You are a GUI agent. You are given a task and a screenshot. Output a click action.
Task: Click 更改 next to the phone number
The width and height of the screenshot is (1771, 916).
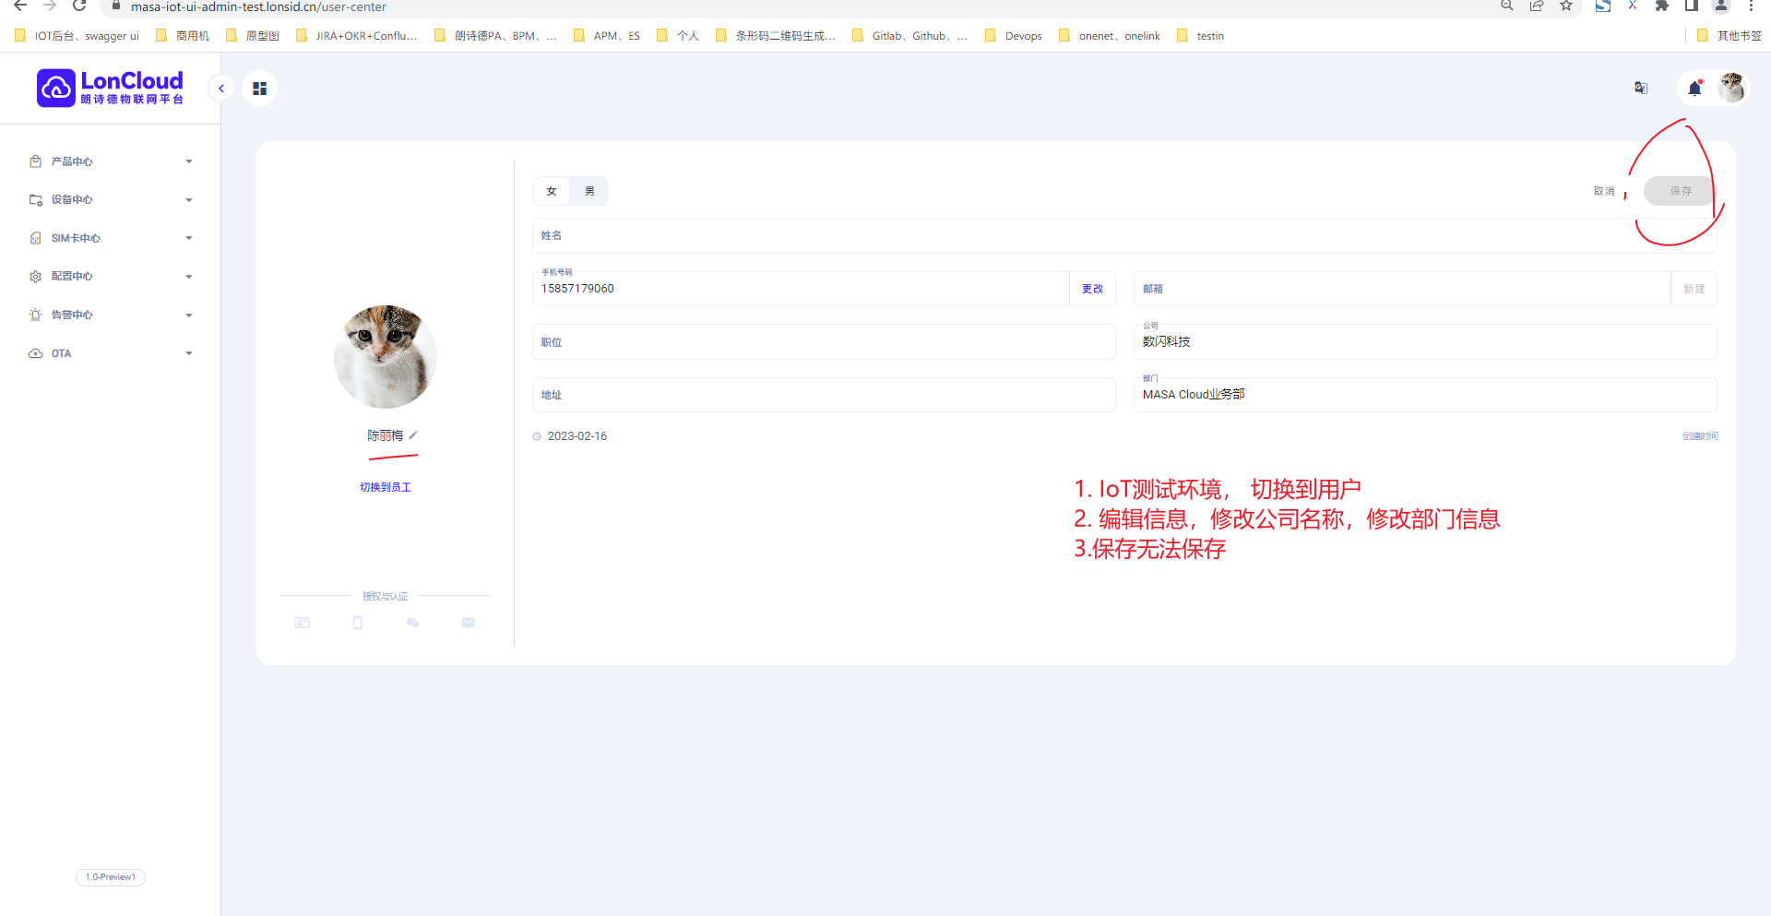[1092, 289]
